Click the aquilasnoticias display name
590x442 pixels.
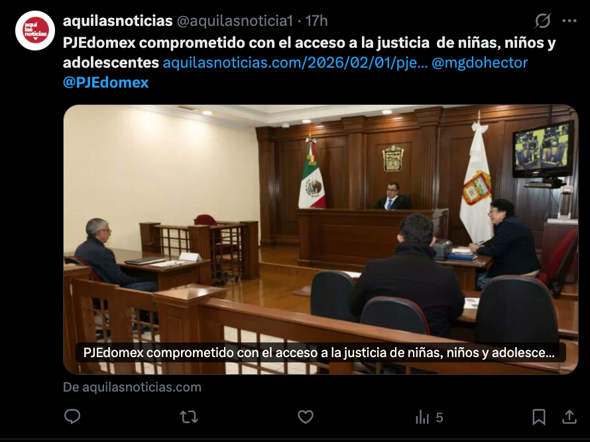[118, 21]
